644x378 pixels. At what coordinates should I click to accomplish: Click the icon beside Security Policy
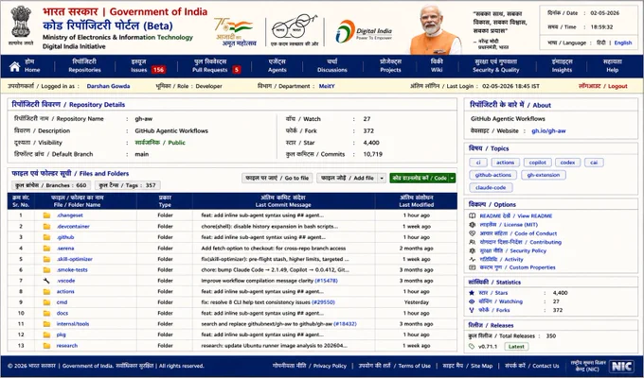(x=473, y=250)
